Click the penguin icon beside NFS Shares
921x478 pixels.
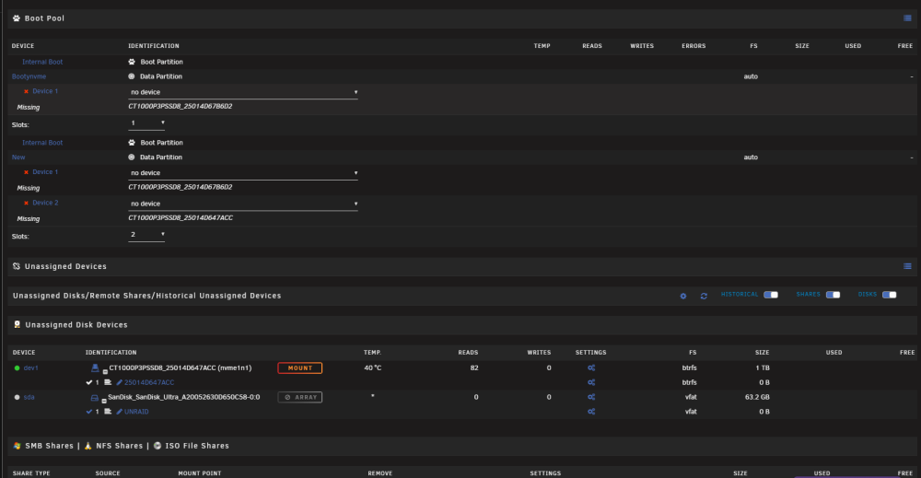(88, 446)
